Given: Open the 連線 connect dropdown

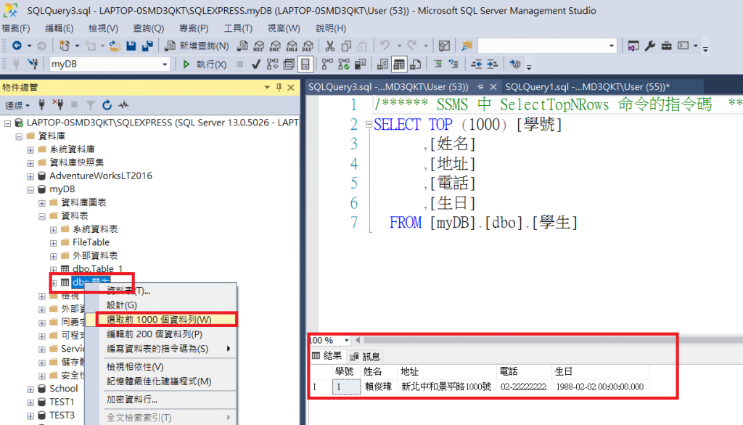Looking at the screenshot, I should coord(17,105).
